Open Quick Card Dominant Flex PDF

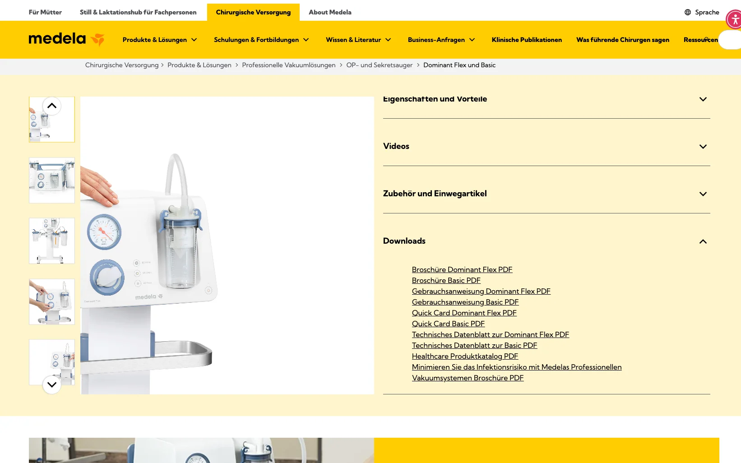point(464,313)
